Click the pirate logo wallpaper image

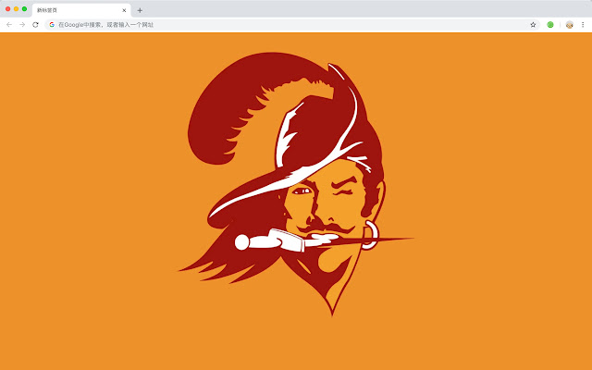coord(296,183)
